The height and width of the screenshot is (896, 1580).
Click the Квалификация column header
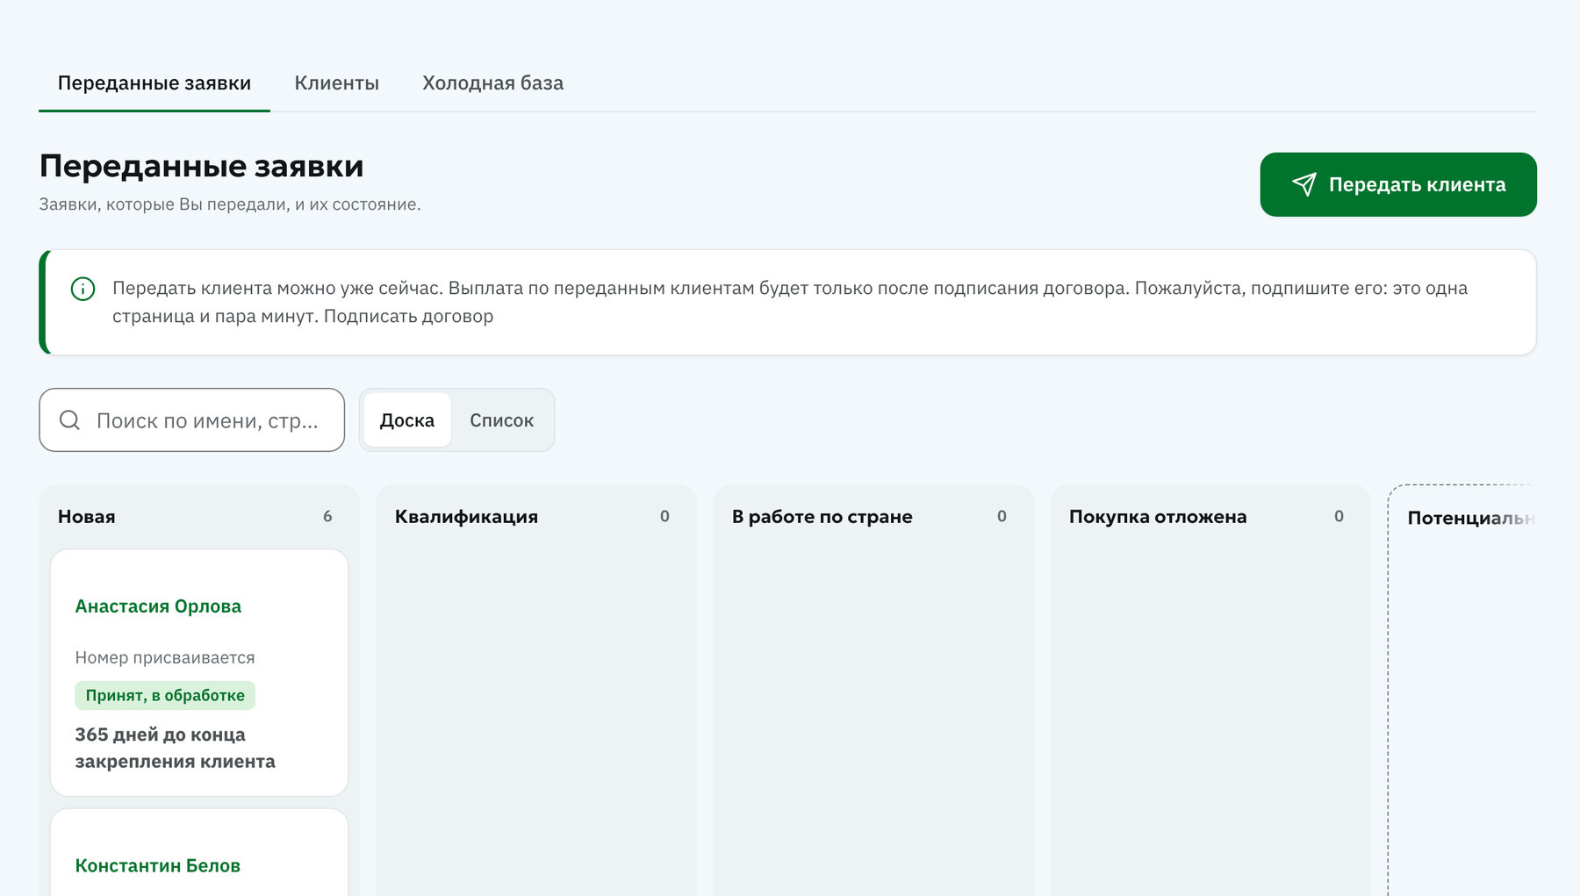point(467,517)
